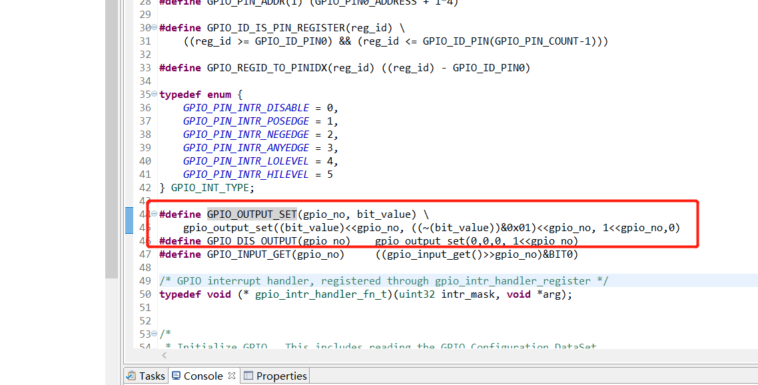758x385 pixels.
Task: Click the GPIO_ID_IS_PIN_REGISTER macro name
Action: 276,28
